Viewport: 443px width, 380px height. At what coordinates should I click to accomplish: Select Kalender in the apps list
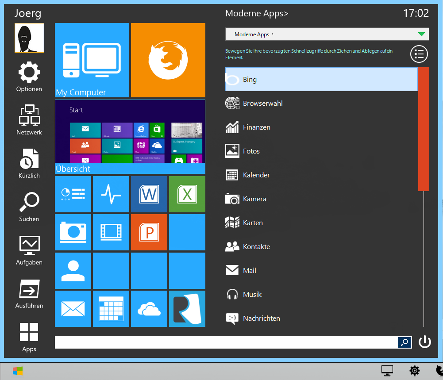coord(321,175)
